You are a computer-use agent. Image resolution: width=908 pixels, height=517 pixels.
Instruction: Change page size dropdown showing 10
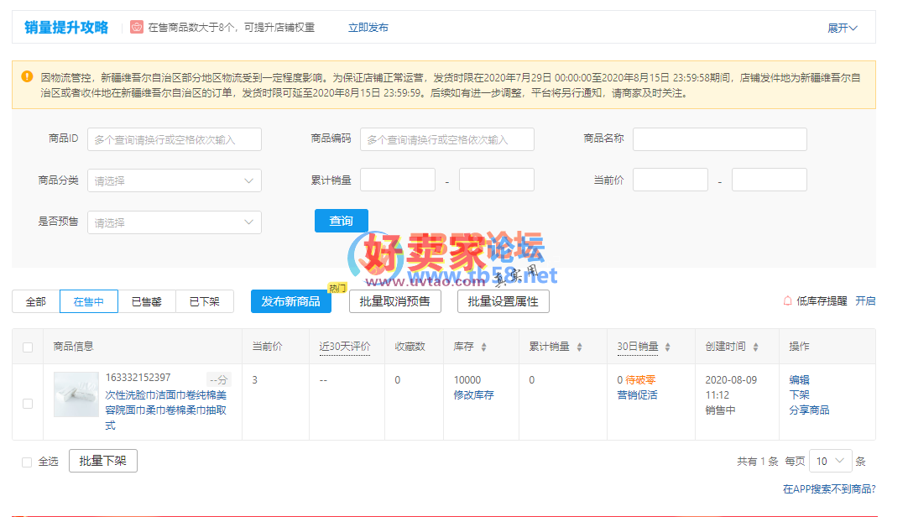[x=830, y=461]
